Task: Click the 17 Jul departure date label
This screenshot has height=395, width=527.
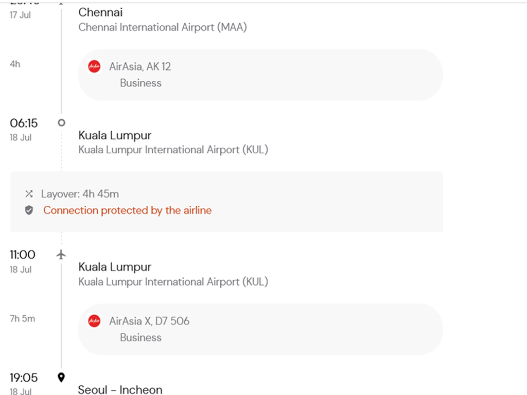Action: point(21,15)
